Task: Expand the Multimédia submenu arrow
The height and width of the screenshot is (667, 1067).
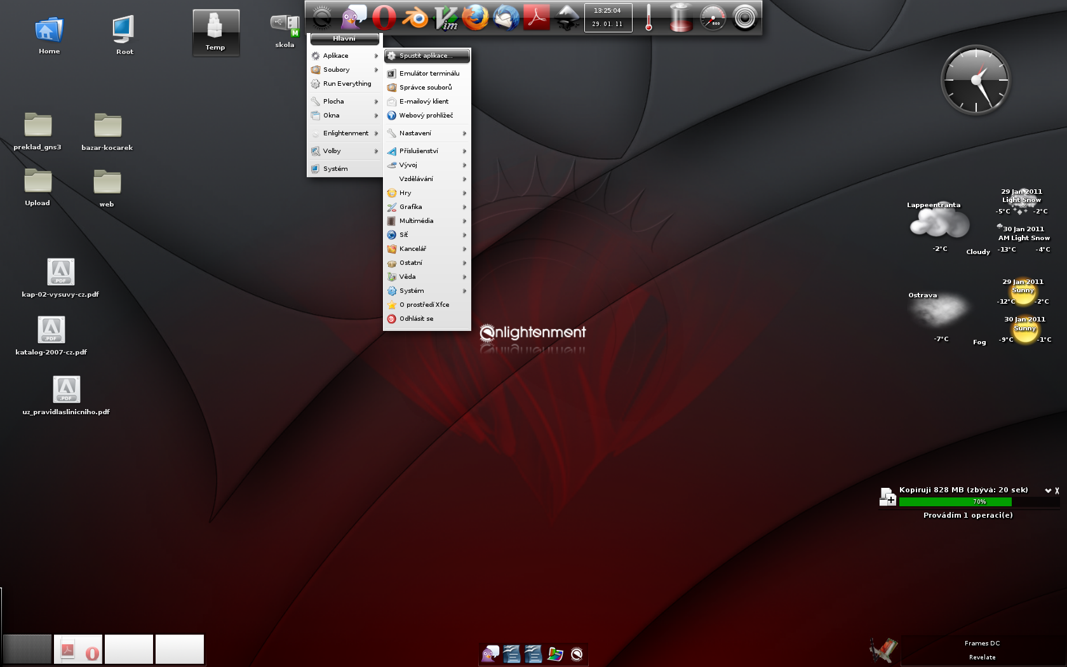Action: pyautogui.click(x=464, y=221)
